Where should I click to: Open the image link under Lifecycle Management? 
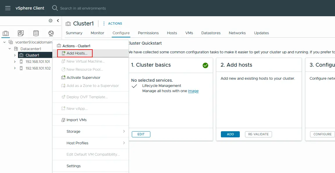click(194, 91)
